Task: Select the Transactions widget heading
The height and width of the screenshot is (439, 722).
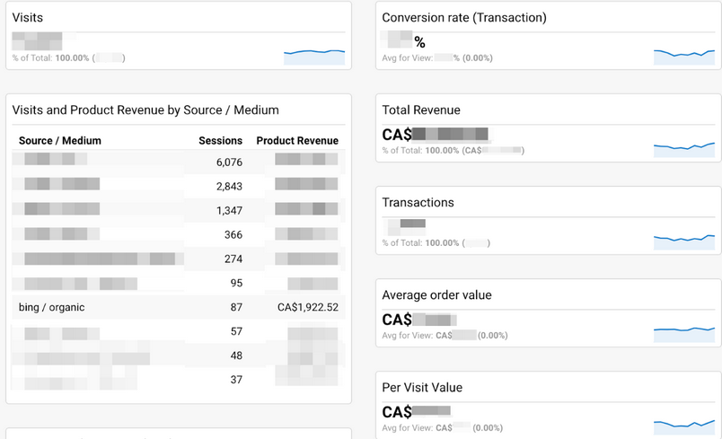Action: click(x=418, y=202)
